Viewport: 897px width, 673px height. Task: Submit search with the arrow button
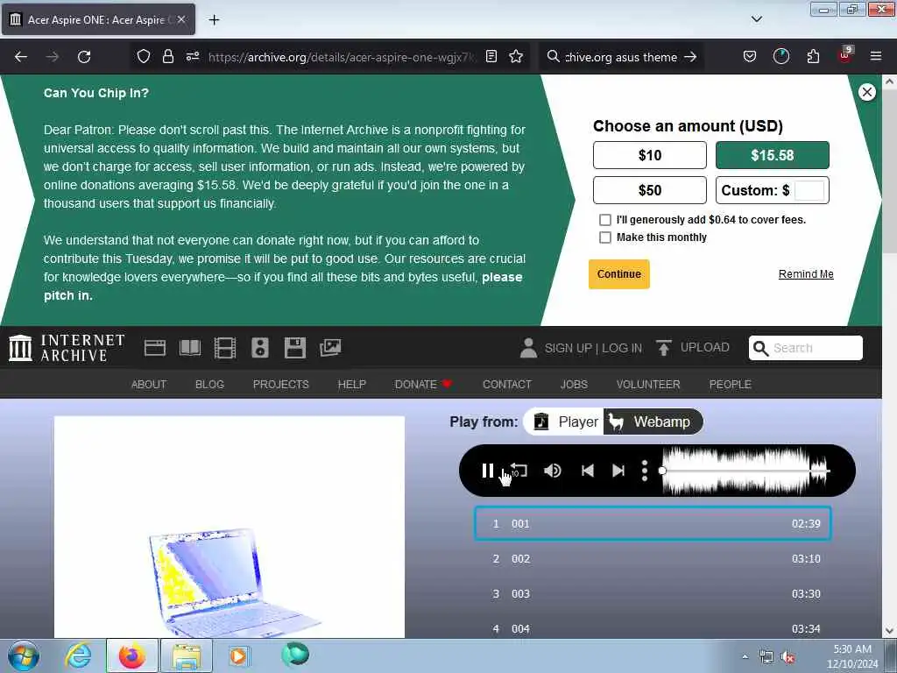click(690, 57)
